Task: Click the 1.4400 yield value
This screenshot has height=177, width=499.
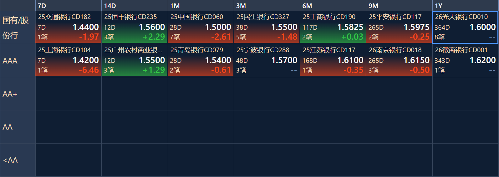Action: tap(86, 27)
